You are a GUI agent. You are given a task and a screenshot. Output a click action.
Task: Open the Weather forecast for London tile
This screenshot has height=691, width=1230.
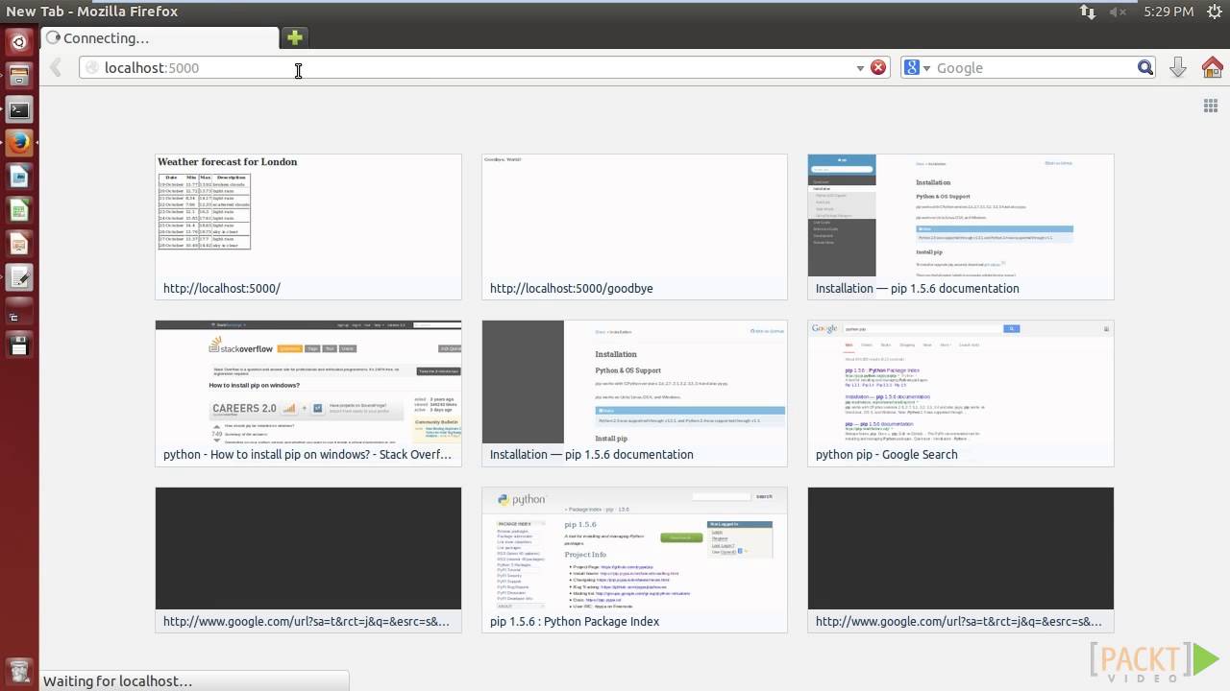pyautogui.click(x=308, y=227)
